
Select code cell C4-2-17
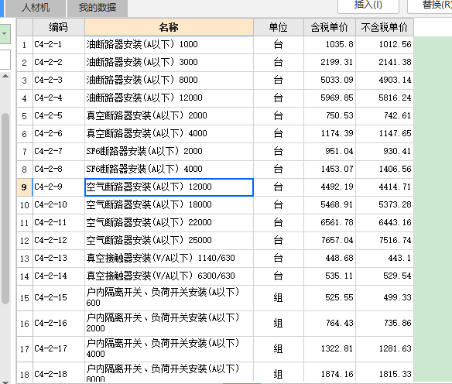pos(59,349)
